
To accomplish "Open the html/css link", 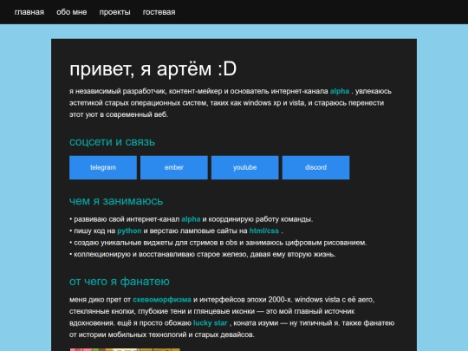I will tap(264, 231).
